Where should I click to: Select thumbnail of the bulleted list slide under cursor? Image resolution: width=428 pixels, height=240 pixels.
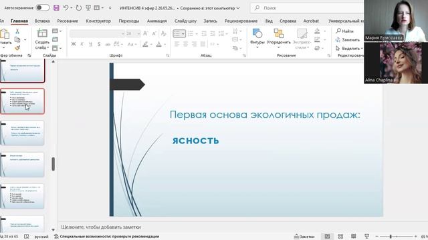click(x=22, y=101)
